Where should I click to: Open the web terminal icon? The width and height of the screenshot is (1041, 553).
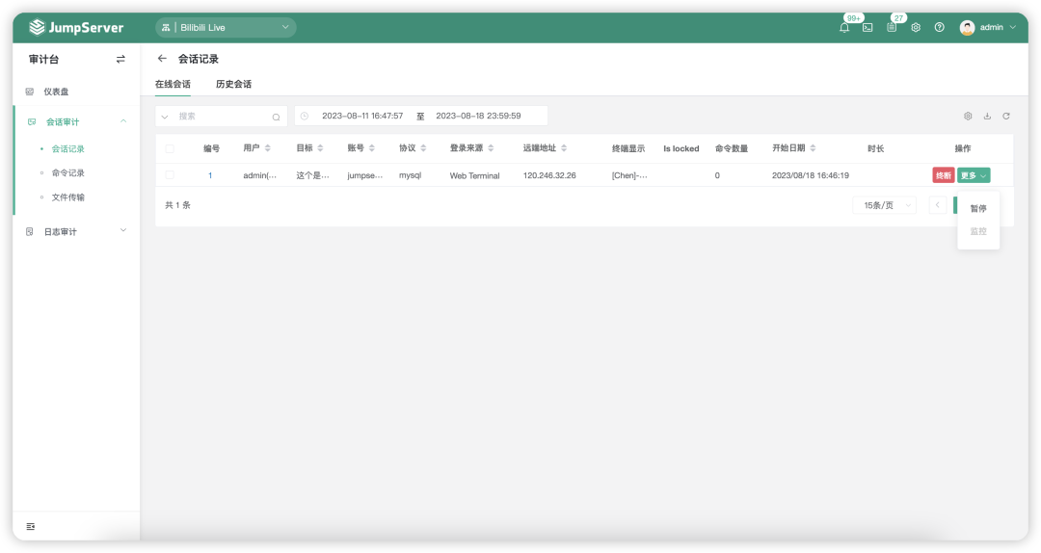coord(867,27)
